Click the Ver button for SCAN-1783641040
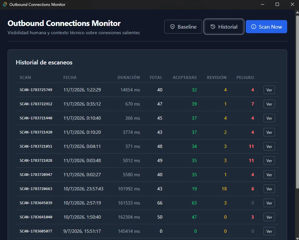Viewport: 299px width, 240px height. (269, 217)
